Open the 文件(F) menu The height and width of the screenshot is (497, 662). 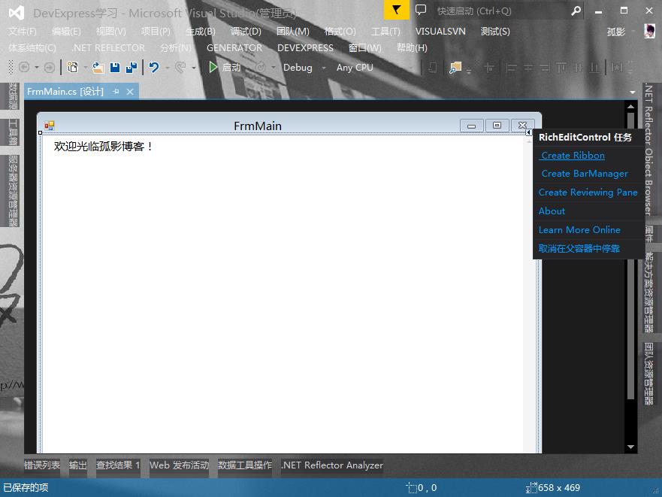[x=23, y=32]
